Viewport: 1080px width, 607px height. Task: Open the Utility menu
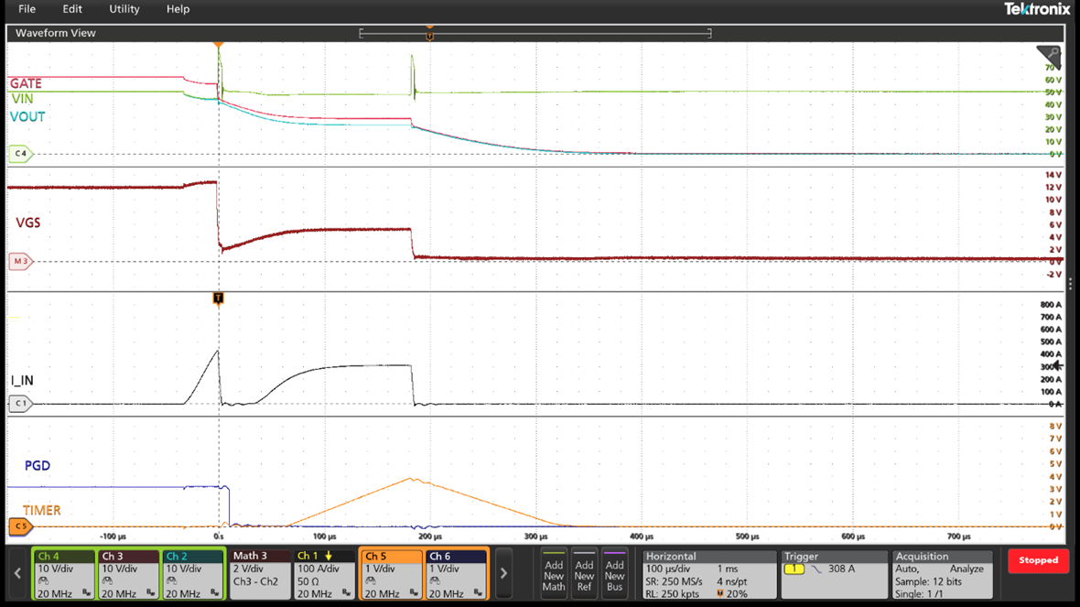[x=124, y=9]
